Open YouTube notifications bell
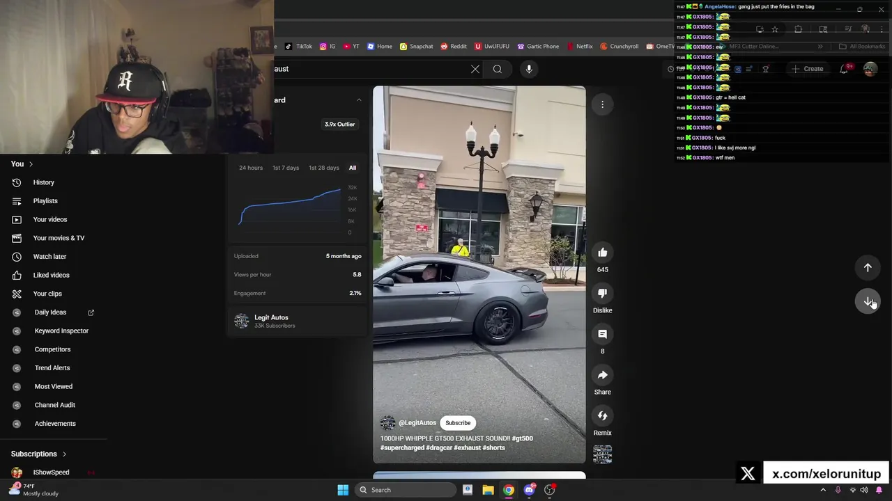892x501 pixels. tap(844, 69)
